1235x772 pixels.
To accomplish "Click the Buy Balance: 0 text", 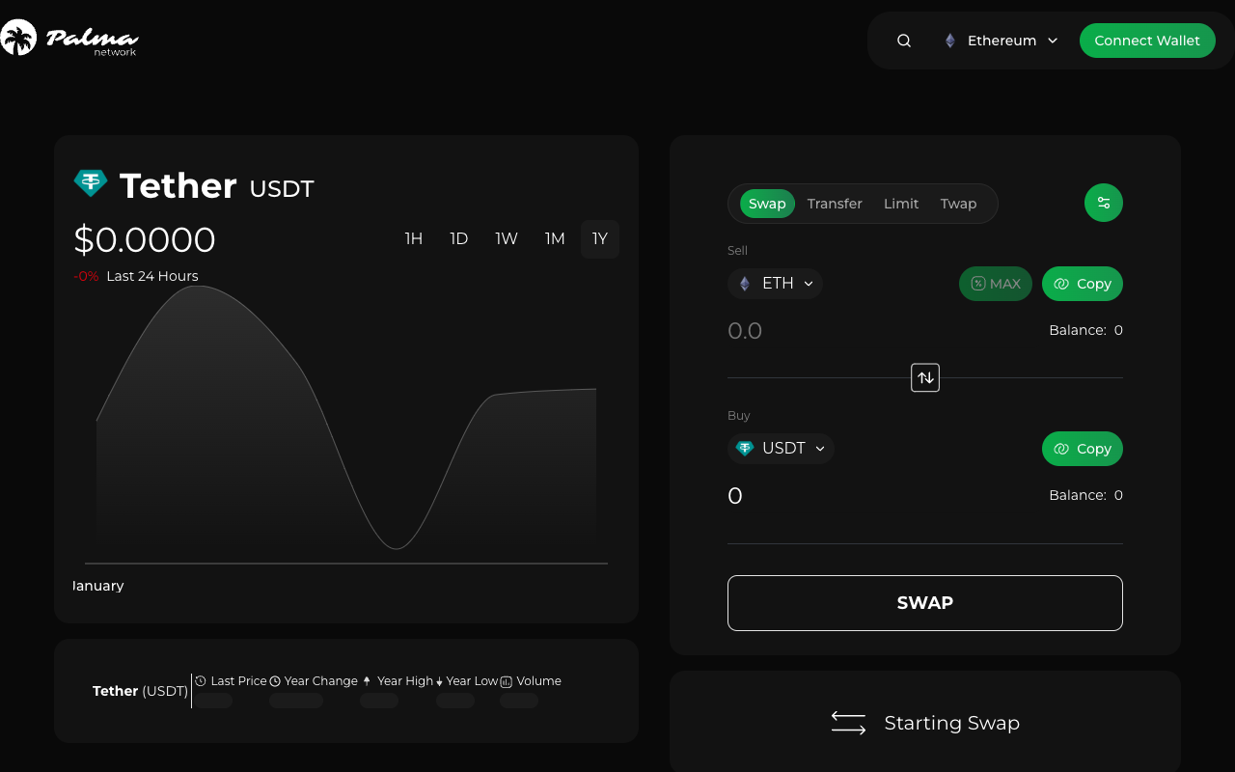I will [x=1085, y=495].
